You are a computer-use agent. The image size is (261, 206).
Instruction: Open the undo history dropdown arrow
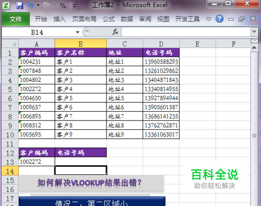pos(38,5)
